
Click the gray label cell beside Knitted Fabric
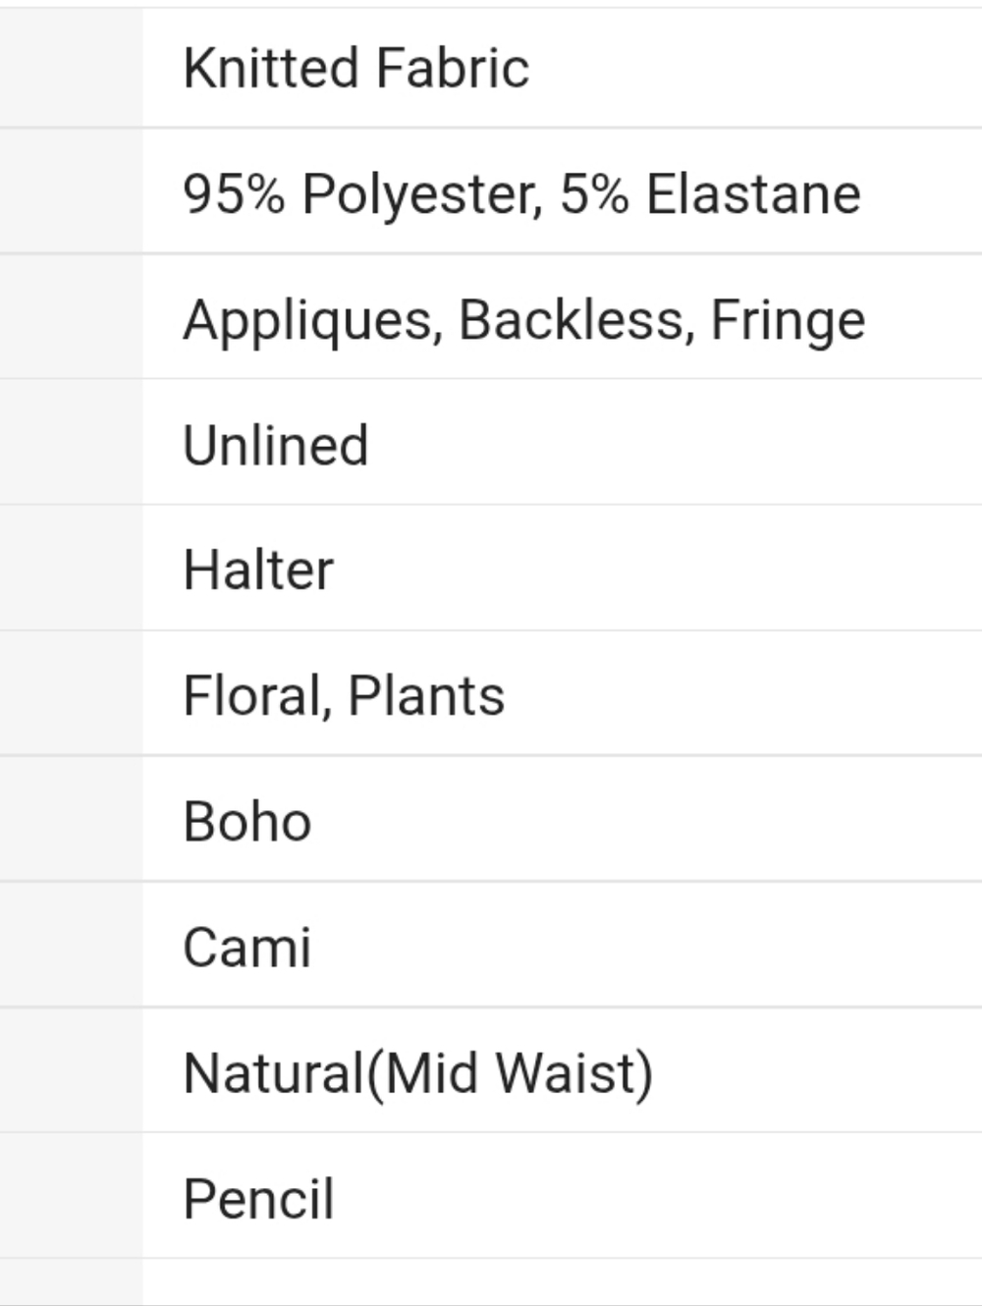pos(71,68)
